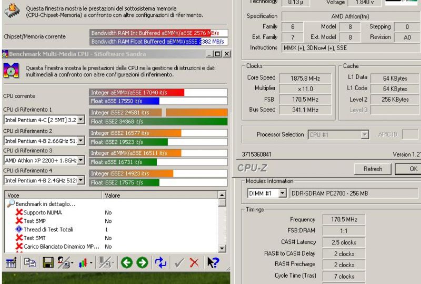This screenshot has width=421, height=284.
Task: Click the Bandwidth RAM Int Buffered 2576 MB/s bar
Action: click(x=158, y=33)
